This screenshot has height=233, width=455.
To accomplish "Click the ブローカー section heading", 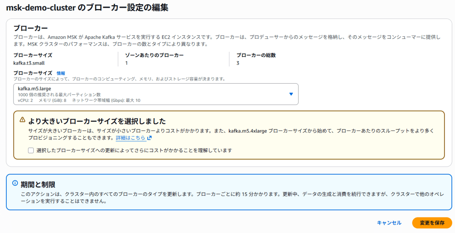I will (31, 28).
